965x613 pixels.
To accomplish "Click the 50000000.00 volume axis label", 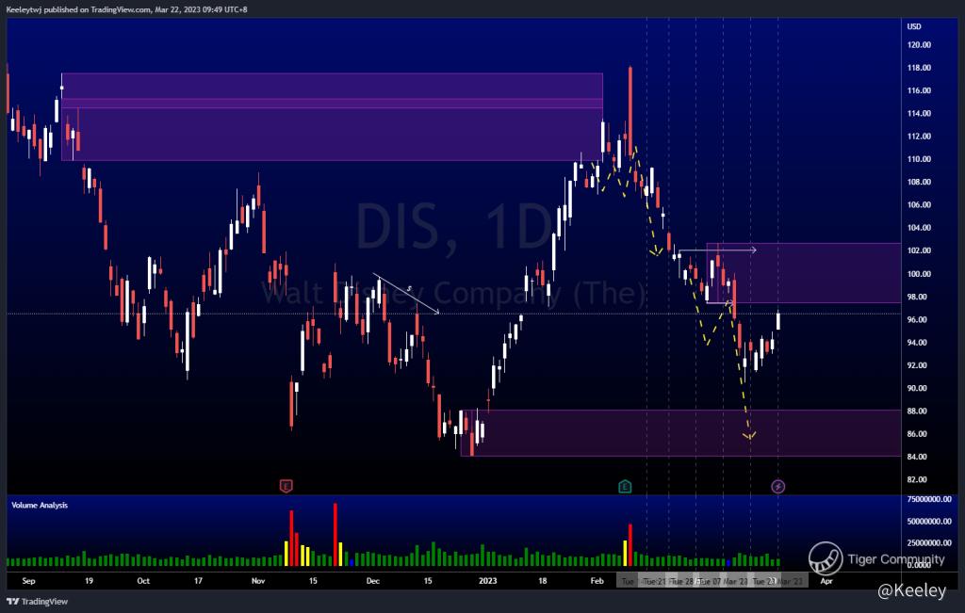I will 929,522.
